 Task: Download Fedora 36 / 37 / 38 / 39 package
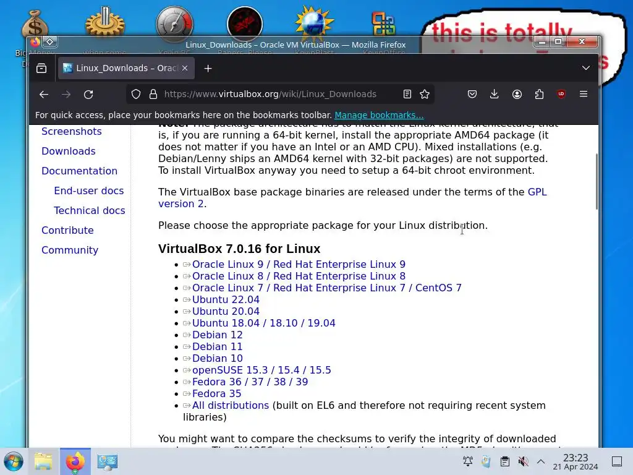250,382
